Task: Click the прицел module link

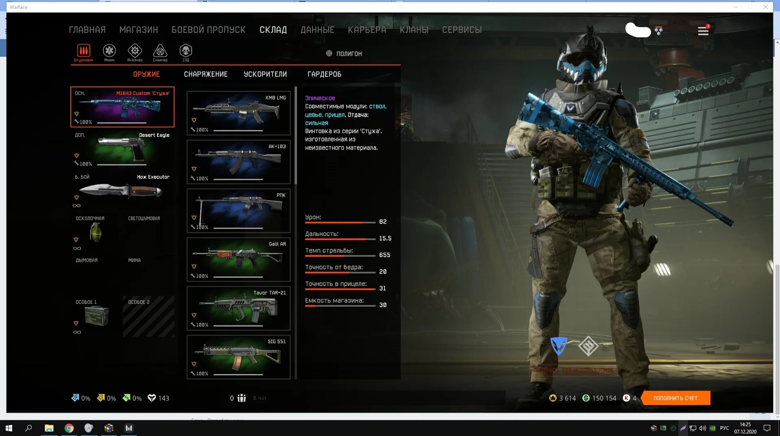Action: pyautogui.click(x=335, y=115)
